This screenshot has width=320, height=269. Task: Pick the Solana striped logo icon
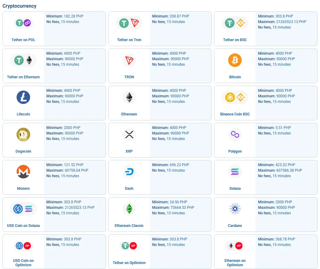[235, 172]
